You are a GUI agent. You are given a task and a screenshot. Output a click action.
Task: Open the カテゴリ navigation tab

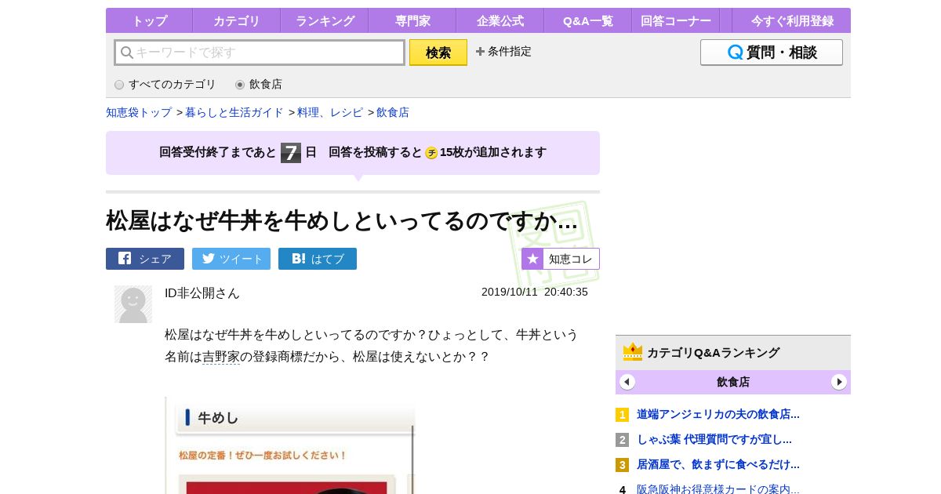(236, 20)
